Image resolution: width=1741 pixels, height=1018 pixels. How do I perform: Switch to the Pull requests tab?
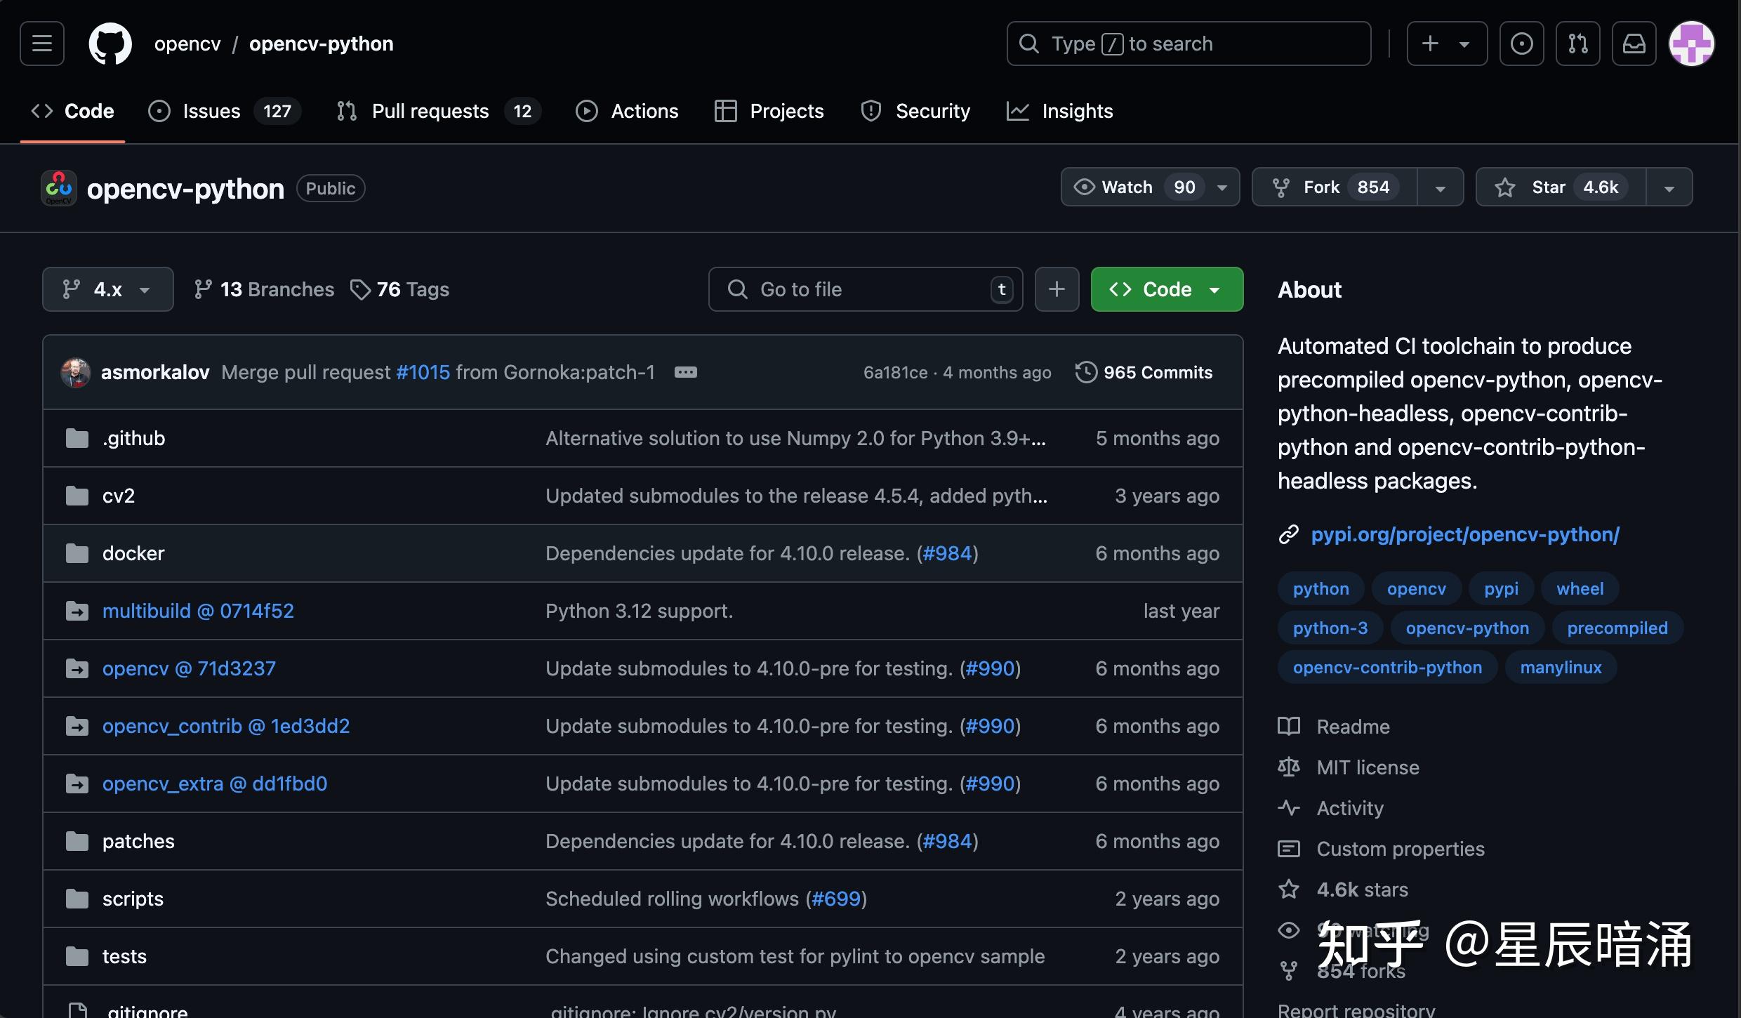(430, 111)
